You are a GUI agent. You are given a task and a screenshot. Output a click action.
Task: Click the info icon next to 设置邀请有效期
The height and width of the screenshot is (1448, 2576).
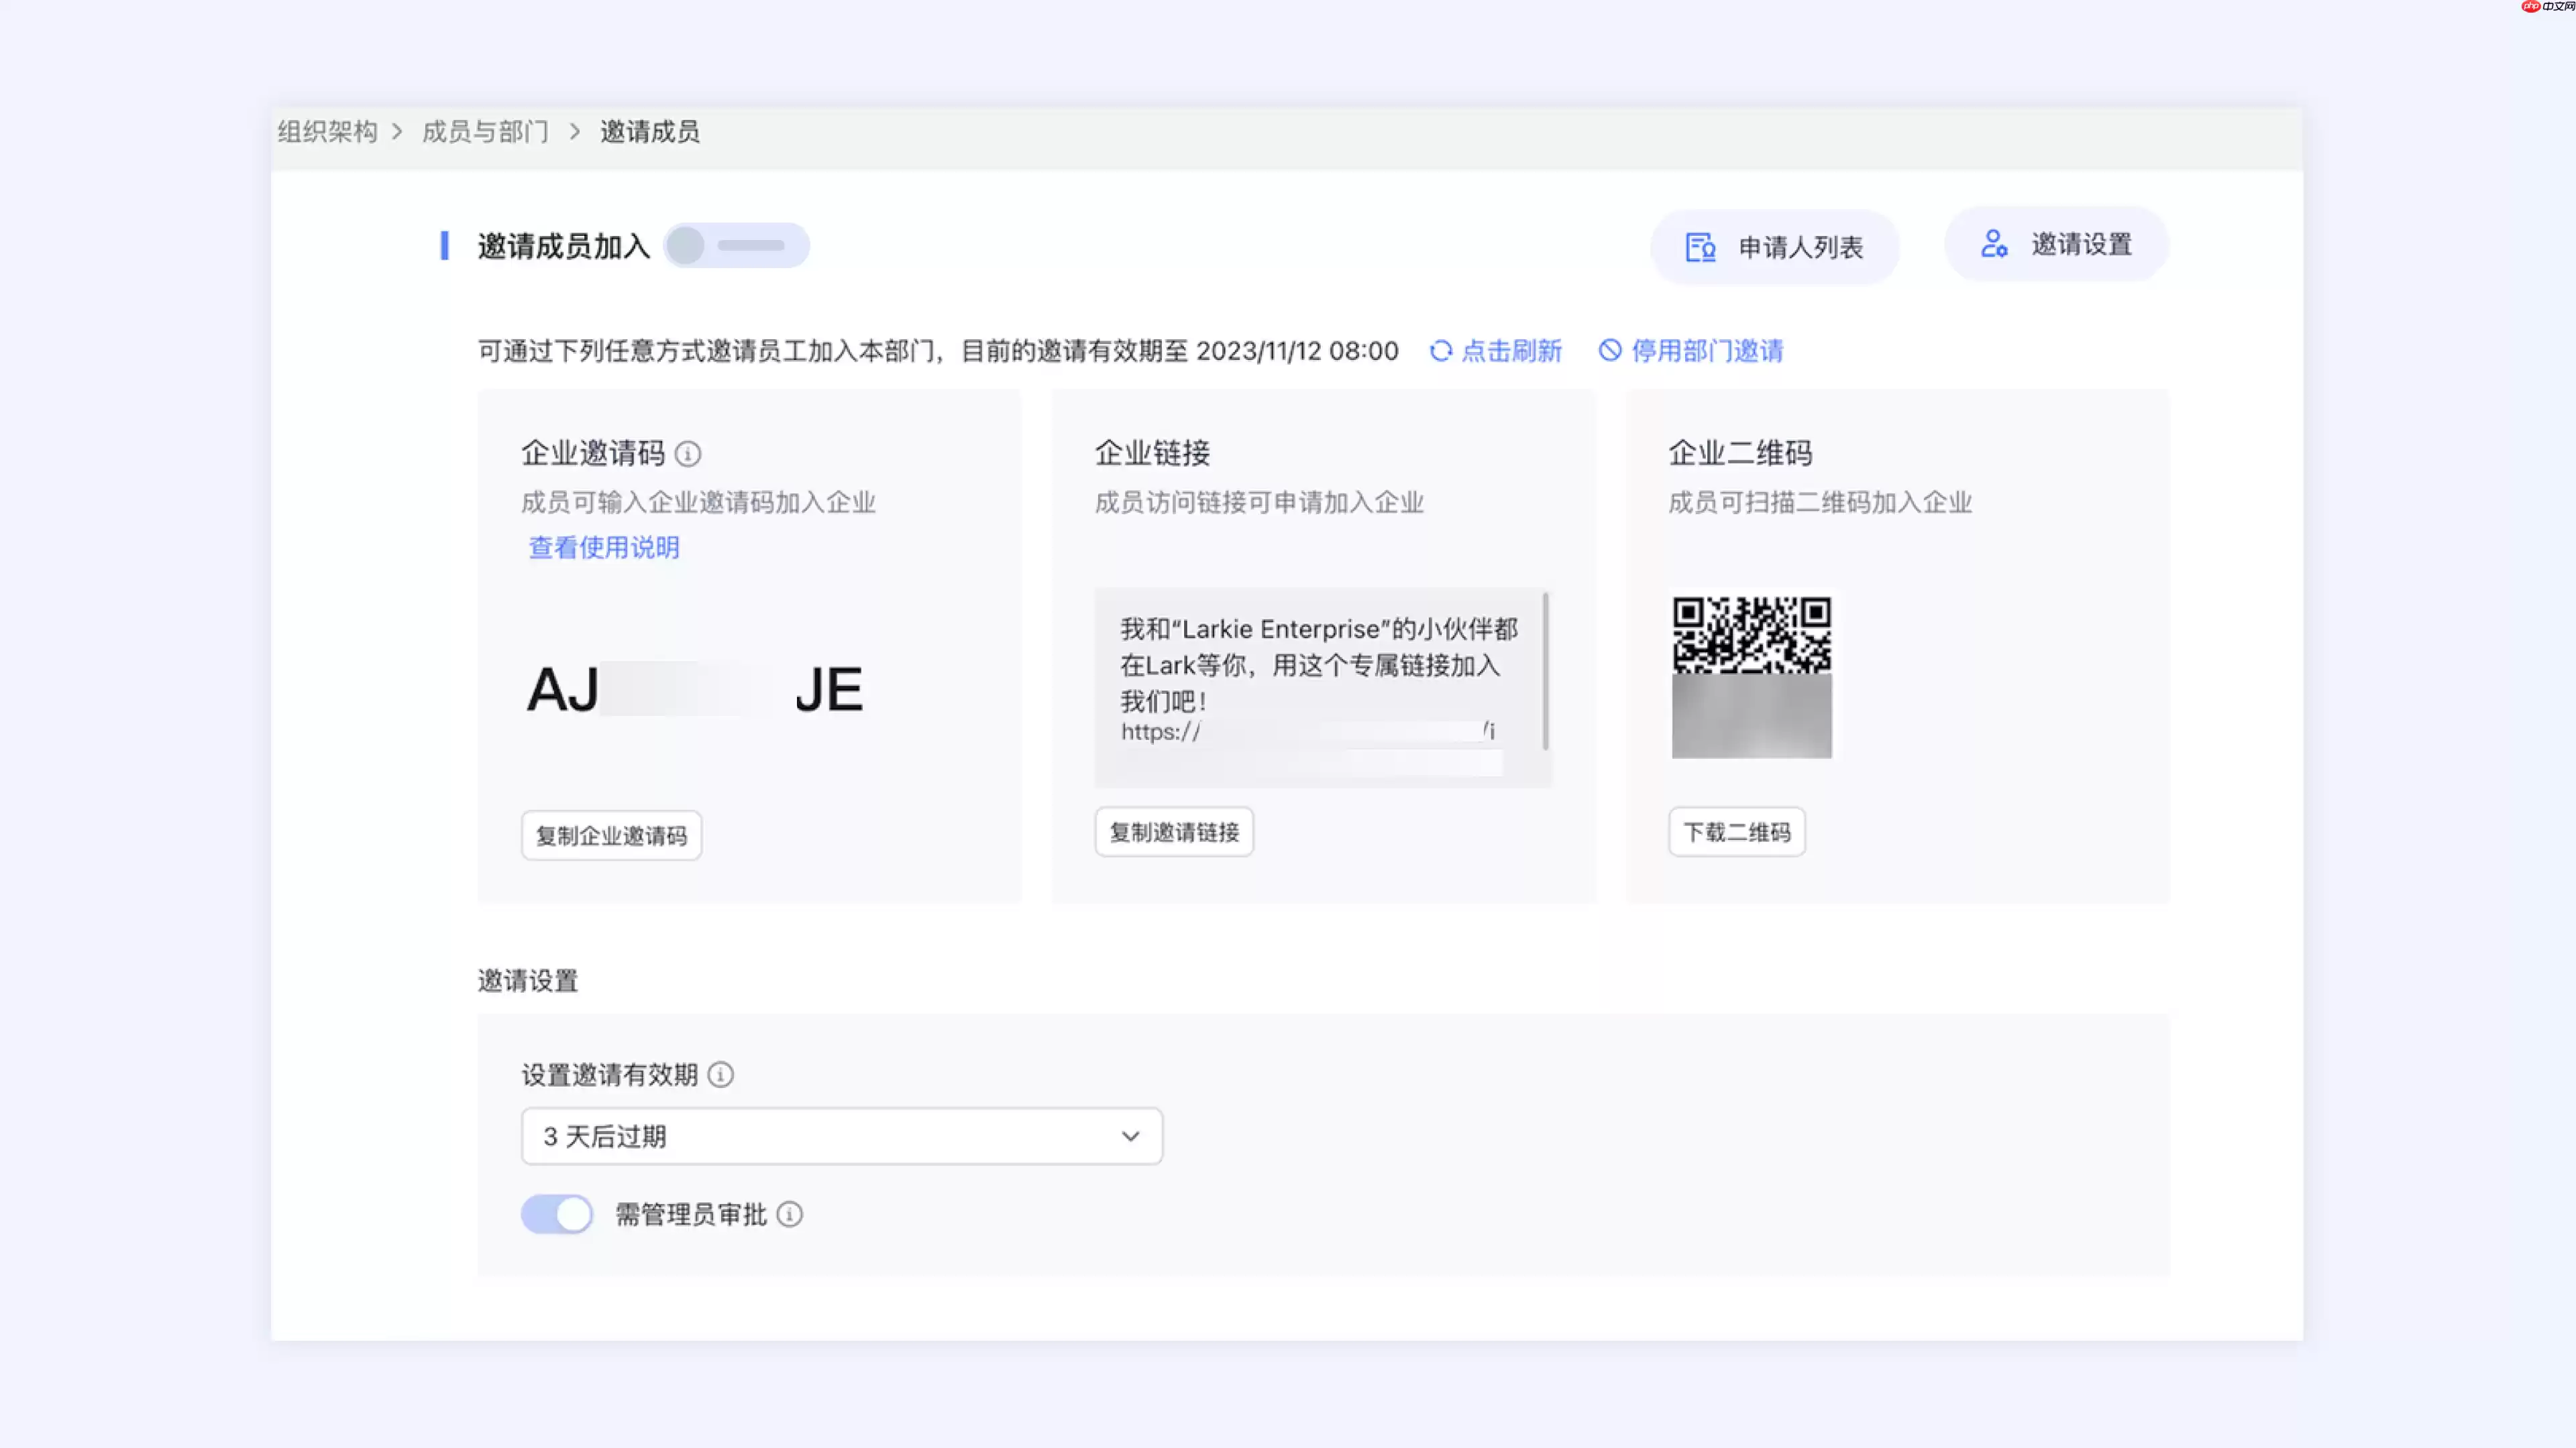[722, 1074]
